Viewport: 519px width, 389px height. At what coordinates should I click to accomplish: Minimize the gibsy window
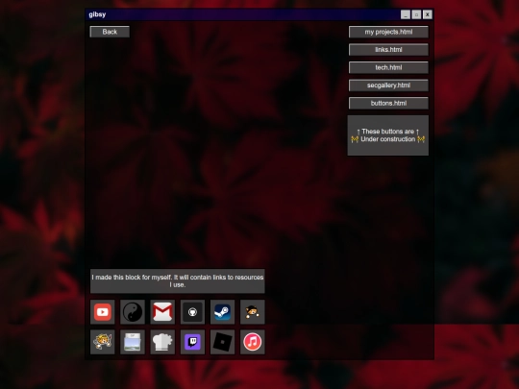point(406,14)
